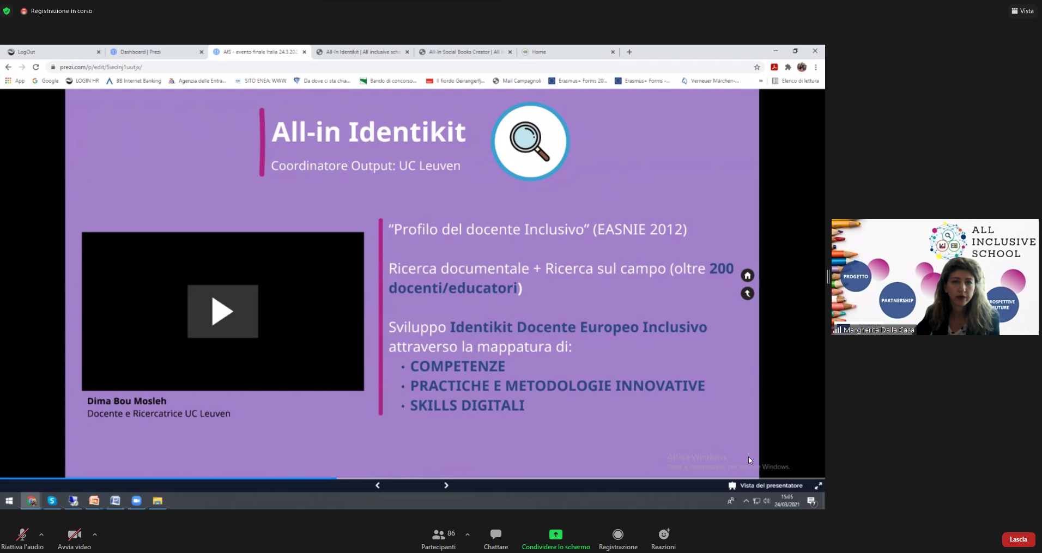
Task: Click the presentation progress bar
Action: pos(412,478)
